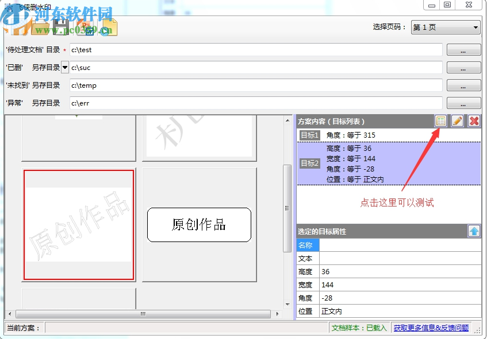Click the new scheme toolbar icon

point(20,28)
